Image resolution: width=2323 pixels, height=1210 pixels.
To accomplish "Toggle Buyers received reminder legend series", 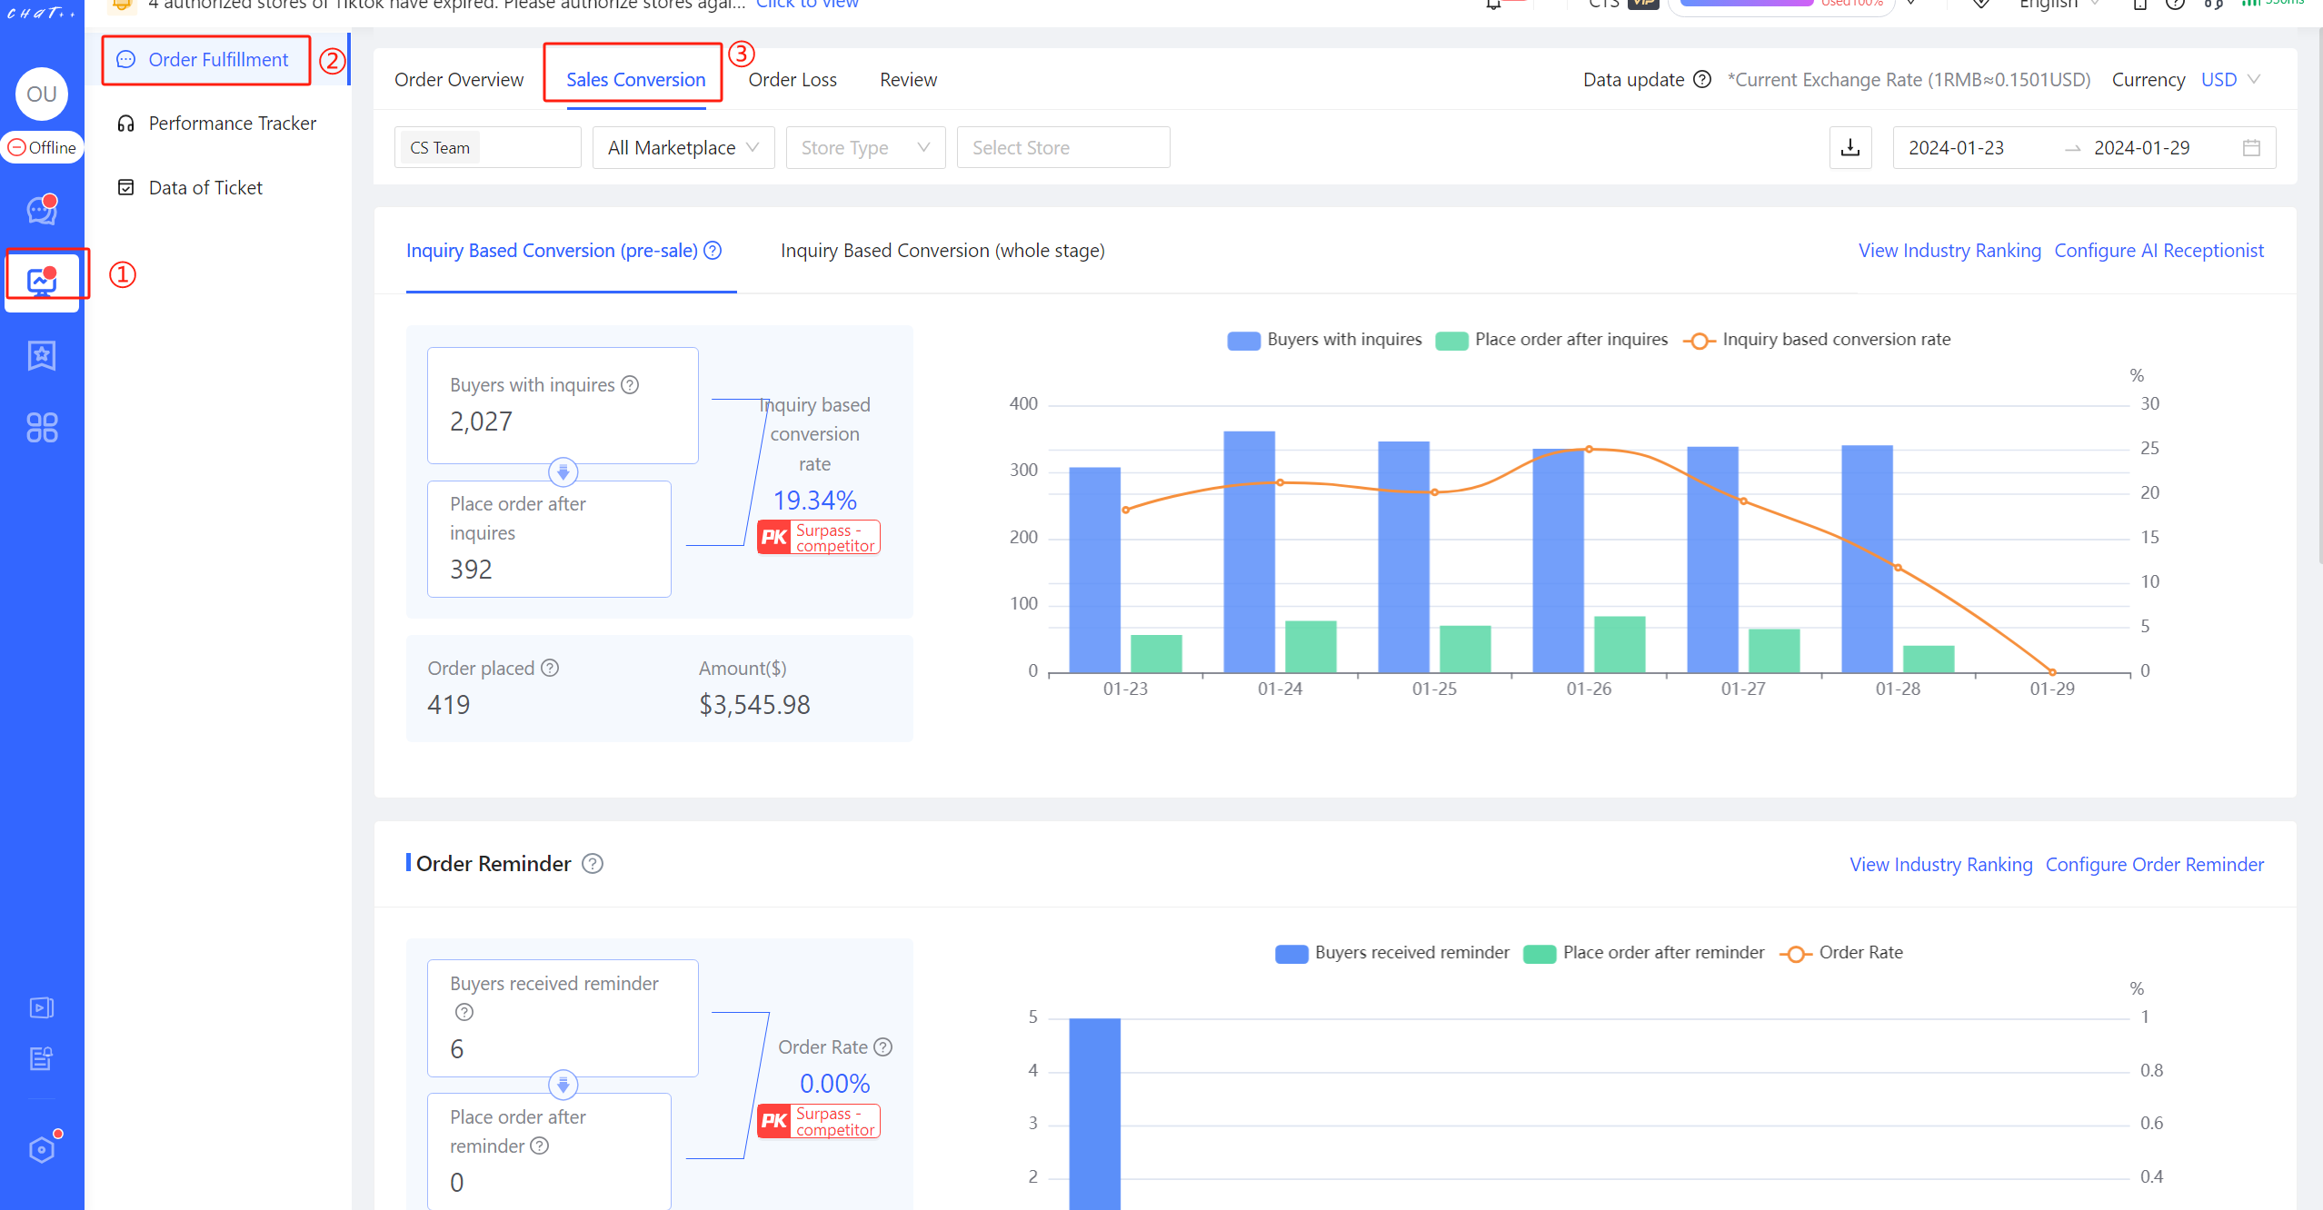I will click(1392, 953).
